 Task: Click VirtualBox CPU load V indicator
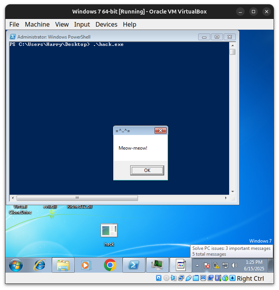(218, 278)
